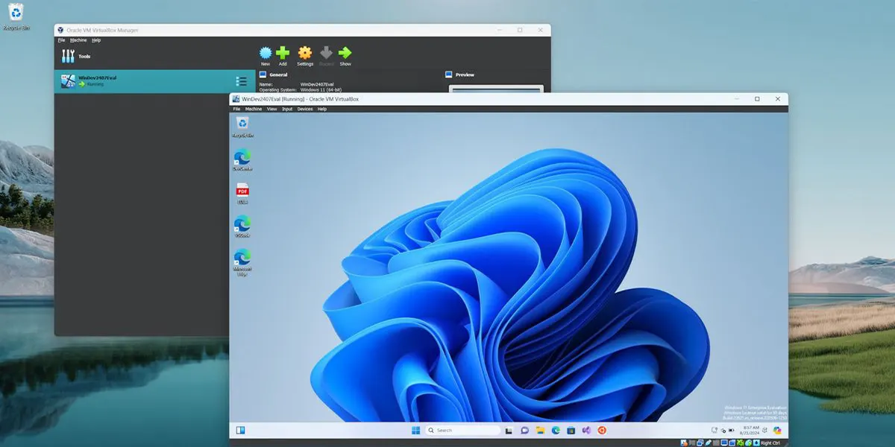Viewport: 895px width, 447px height.
Task: Select the host desktop Recycle Bin icon
Action: pyautogui.click(x=16, y=16)
